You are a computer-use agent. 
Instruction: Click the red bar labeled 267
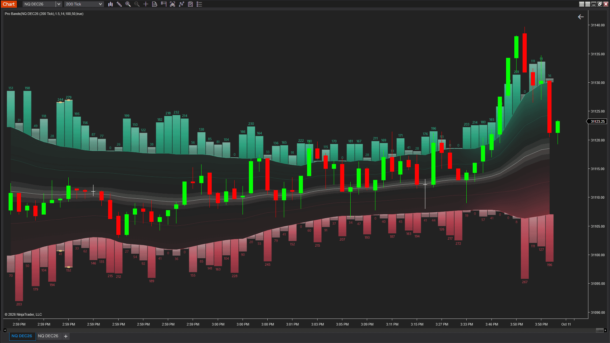pyautogui.click(x=525, y=249)
